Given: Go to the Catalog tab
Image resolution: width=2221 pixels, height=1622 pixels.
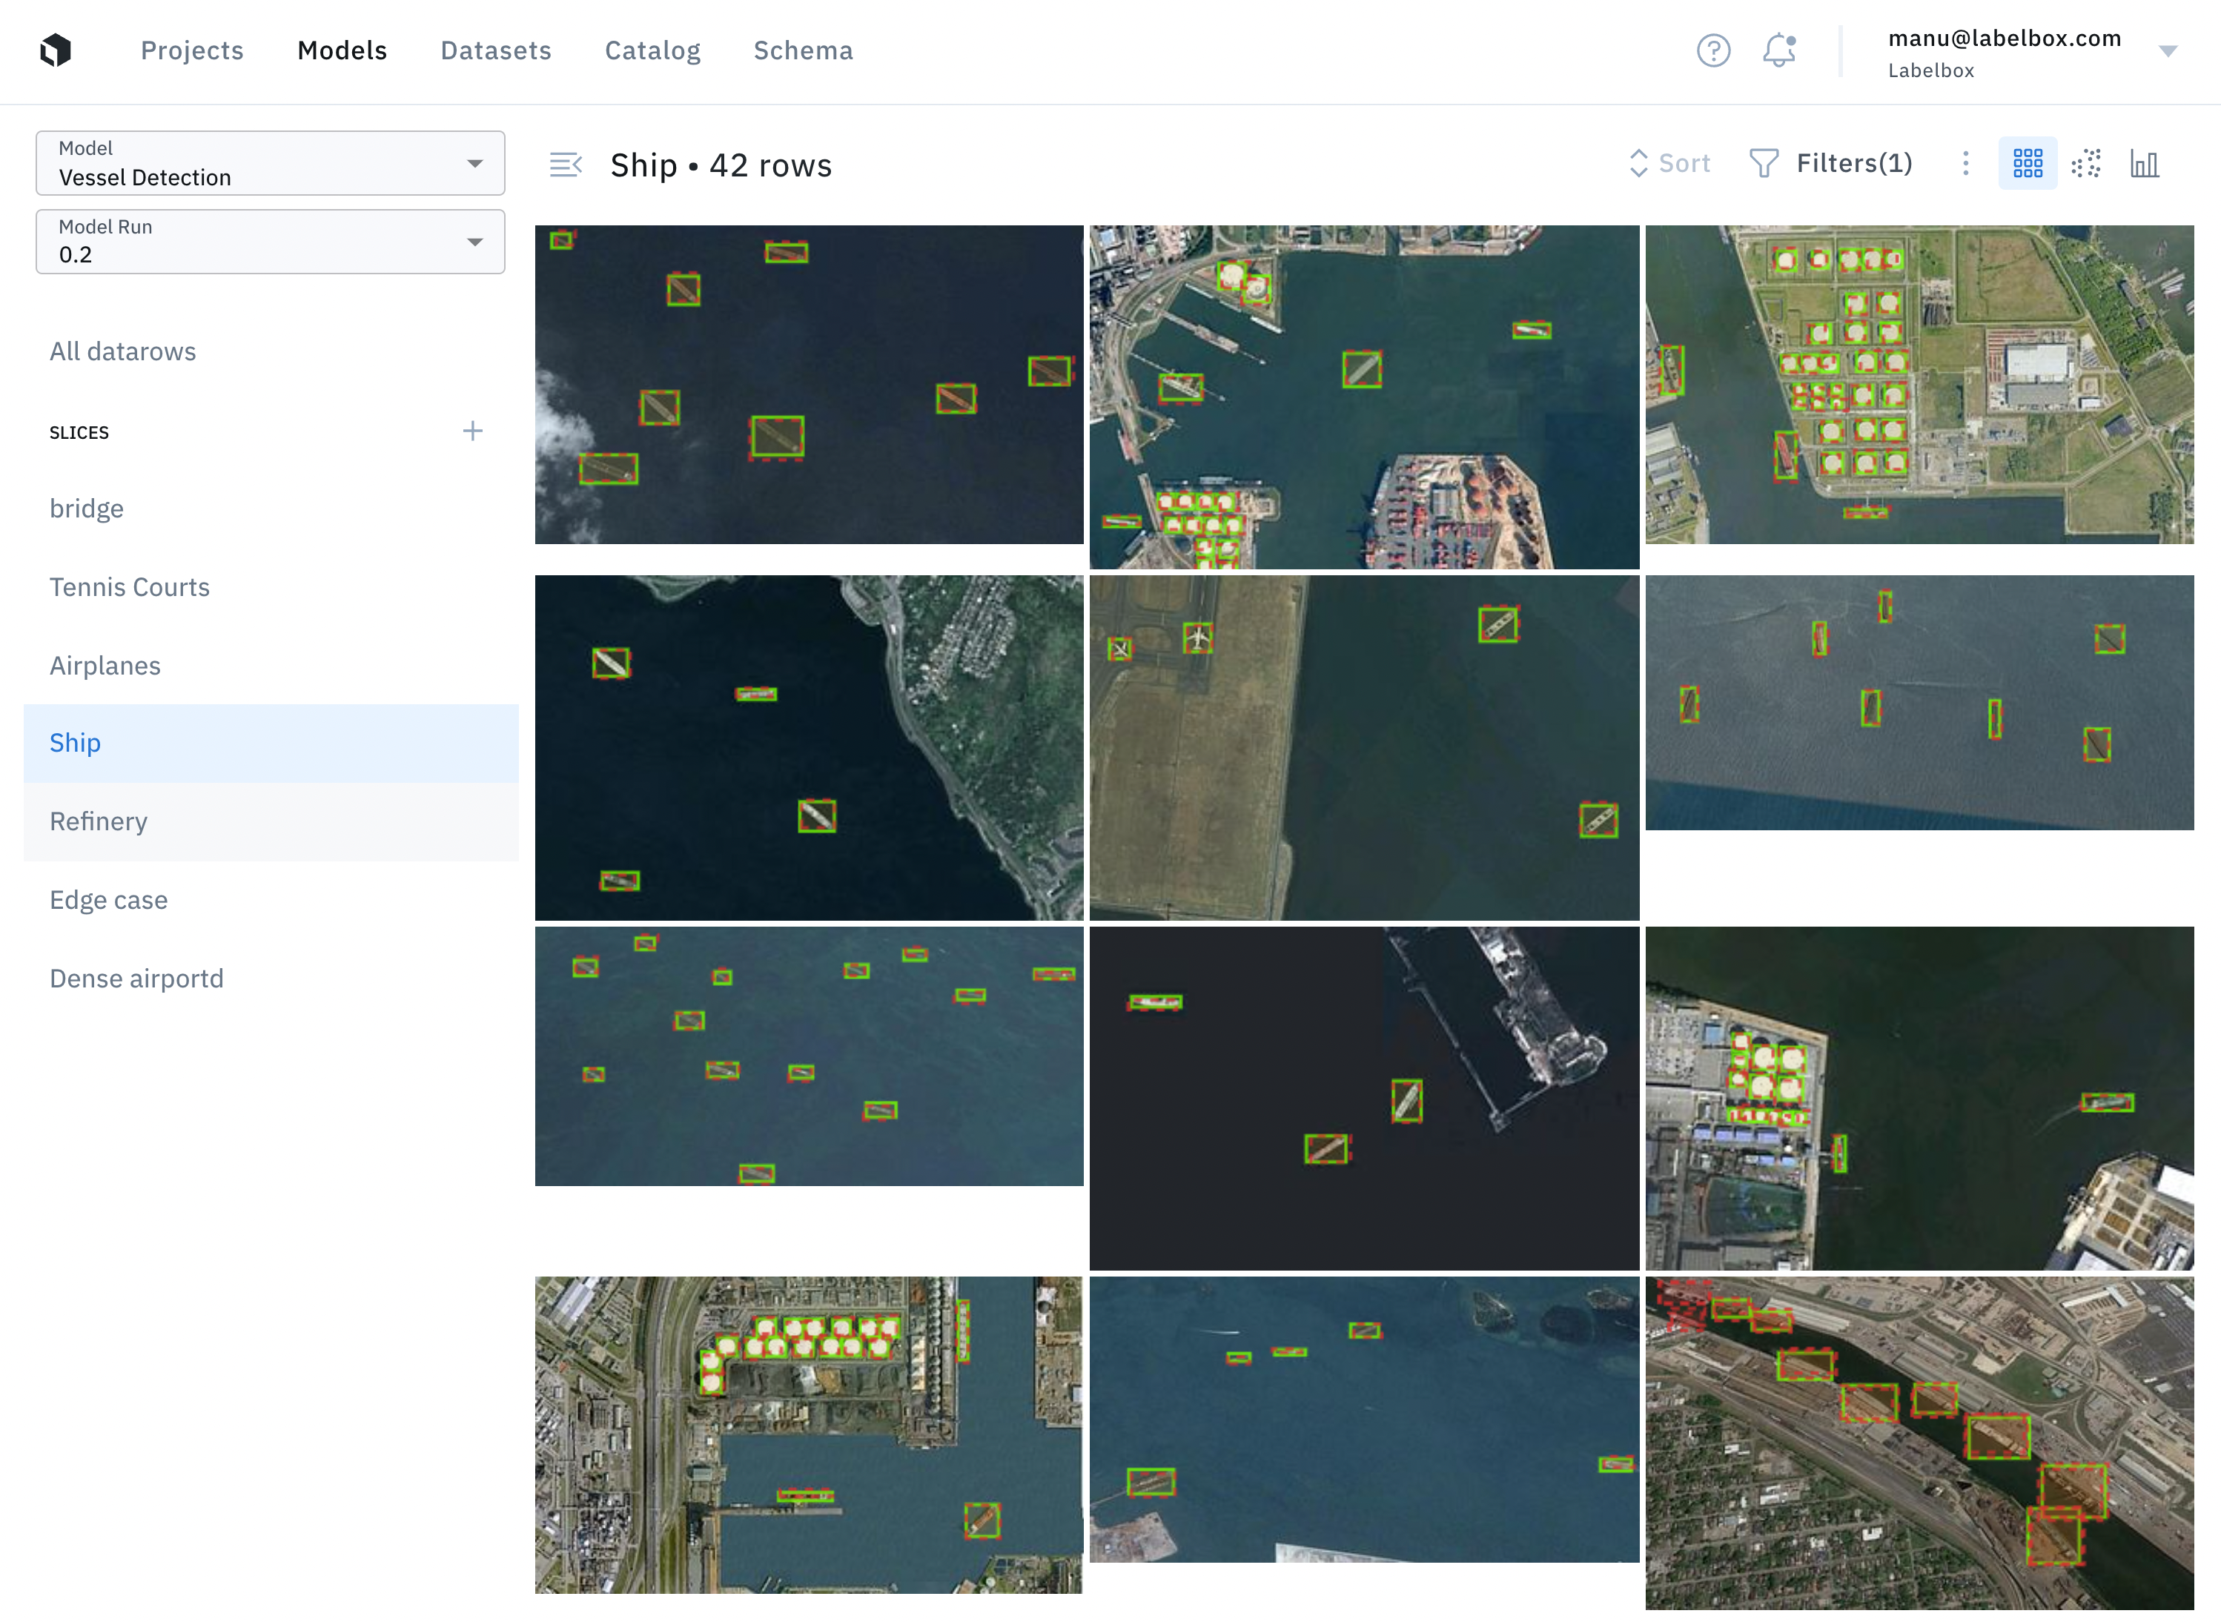Looking at the screenshot, I should point(652,50).
